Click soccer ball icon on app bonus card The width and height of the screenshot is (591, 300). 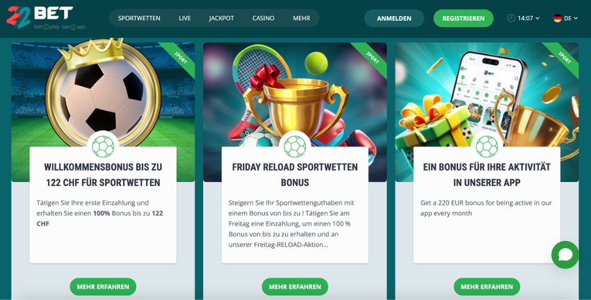[487, 147]
